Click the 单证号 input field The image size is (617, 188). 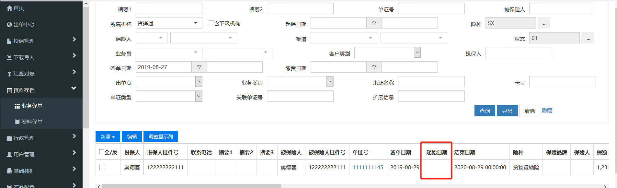tap(431, 8)
